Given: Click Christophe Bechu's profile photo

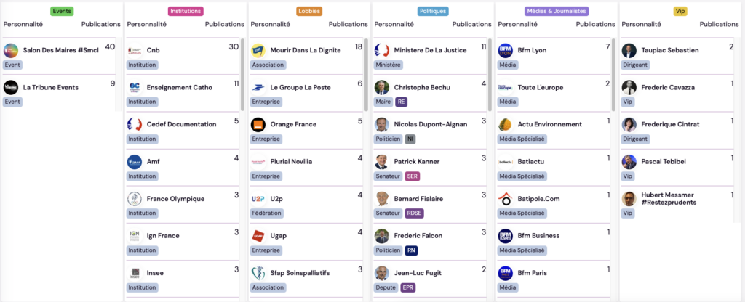Looking at the screenshot, I should point(381,87).
